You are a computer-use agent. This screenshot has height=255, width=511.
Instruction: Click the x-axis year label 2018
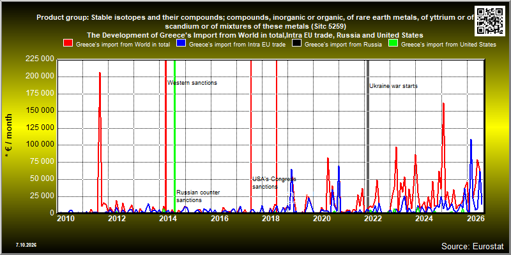pyautogui.click(x=270, y=219)
